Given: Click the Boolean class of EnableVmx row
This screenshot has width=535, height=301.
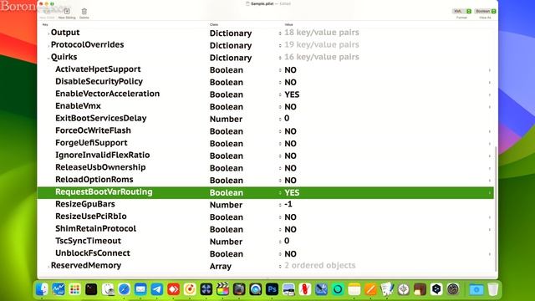Looking at the screenshot, I should [x=227, y=107].
